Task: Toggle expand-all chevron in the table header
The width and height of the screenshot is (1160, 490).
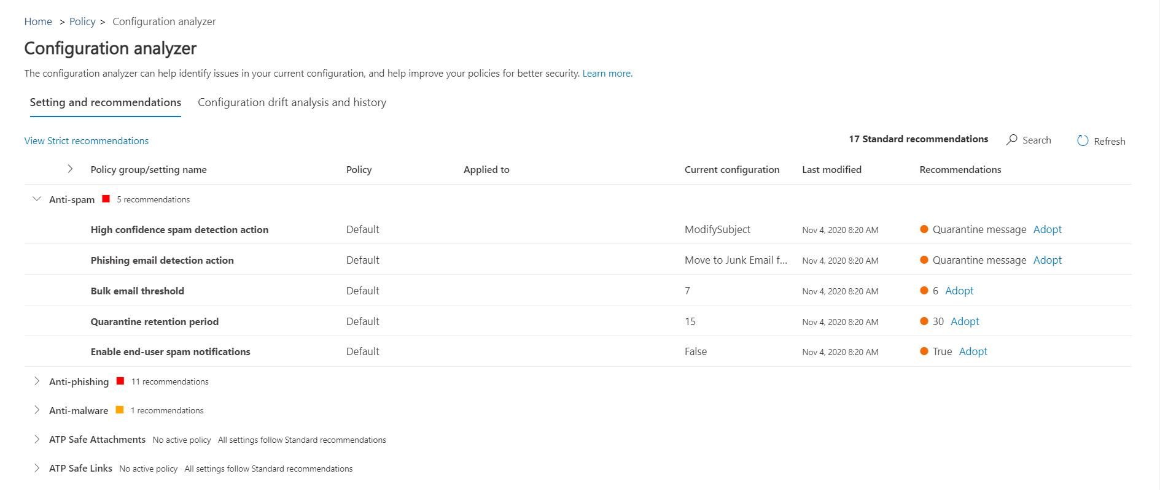Action: point(70,169)
